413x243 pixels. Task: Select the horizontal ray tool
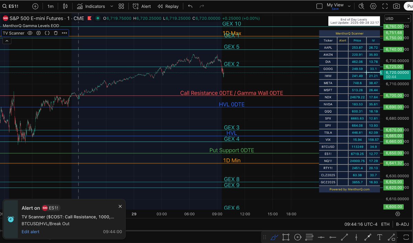click(x=333, y=237)
